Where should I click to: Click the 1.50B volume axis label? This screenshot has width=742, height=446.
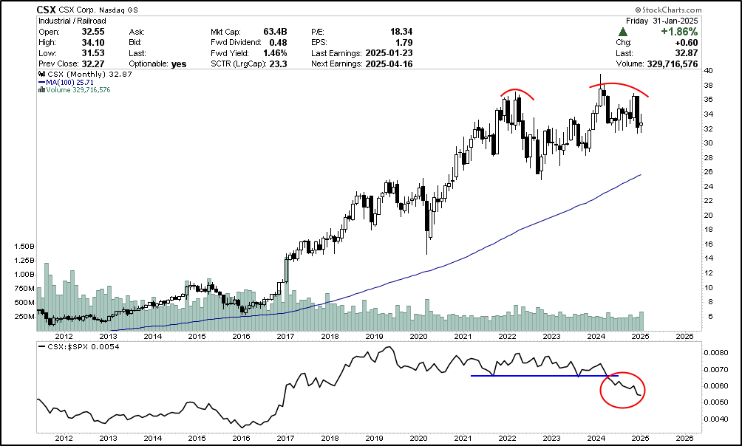coord(24,247)
